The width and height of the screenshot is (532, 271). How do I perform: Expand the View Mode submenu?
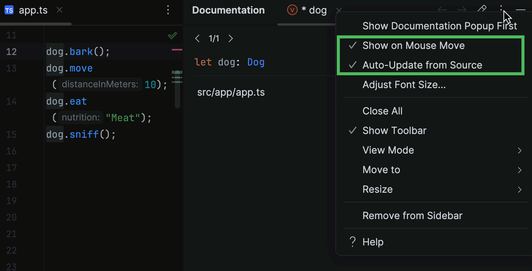coord(388,150)
